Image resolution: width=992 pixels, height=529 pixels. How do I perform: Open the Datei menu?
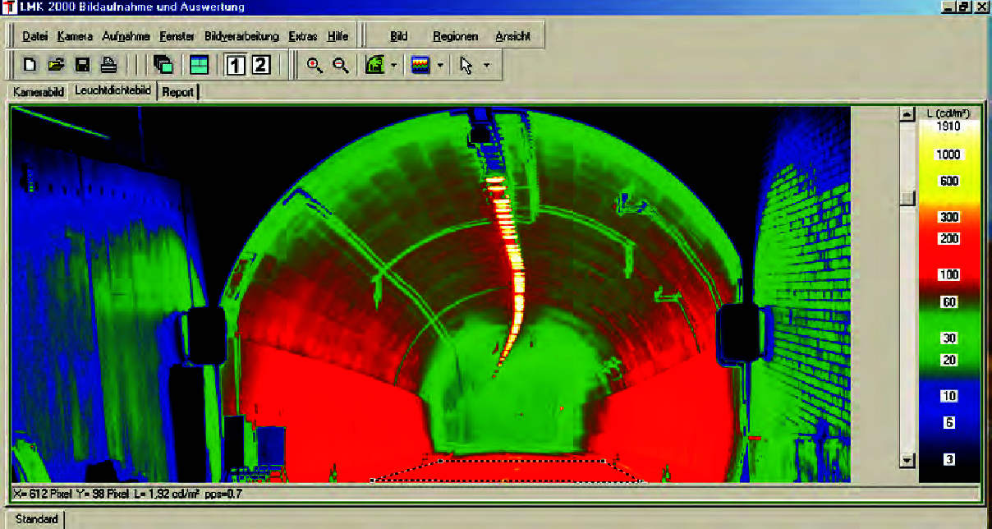pyautogui.click(x=35, y=36)
